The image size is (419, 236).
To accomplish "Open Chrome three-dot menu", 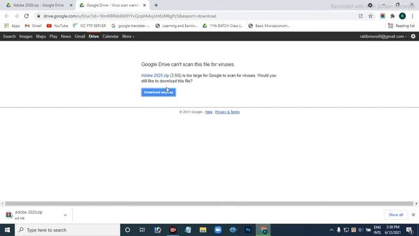I will click(x=412, y=16).
